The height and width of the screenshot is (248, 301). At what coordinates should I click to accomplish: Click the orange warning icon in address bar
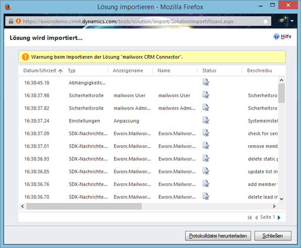[x=18, y=21]
